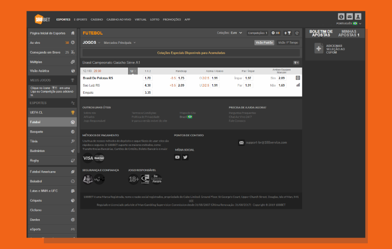392x249 pixels.
Task: Click the Cotações Especiais Disponíveis para Acumuladas banner
Action: [191, 53]
